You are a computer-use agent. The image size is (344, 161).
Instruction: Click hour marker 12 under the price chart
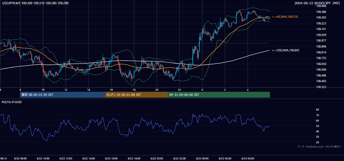click(66, 90)
